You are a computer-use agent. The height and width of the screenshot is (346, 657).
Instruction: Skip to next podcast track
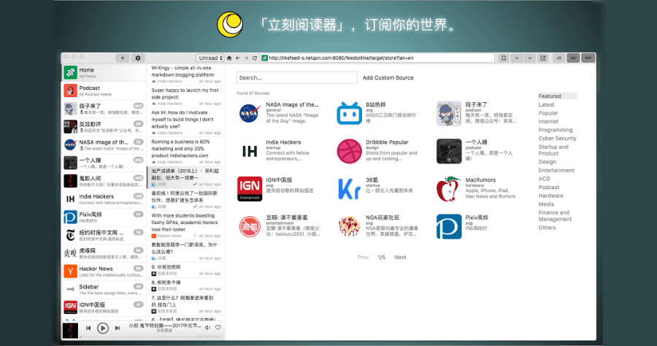pos(118,328)
